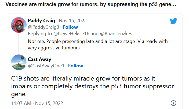Follow @CastAwayOne1 account

point(75,66)
